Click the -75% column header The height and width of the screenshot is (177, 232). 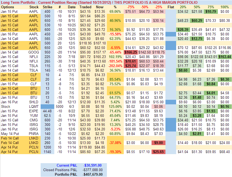click(x=131, y=7)
